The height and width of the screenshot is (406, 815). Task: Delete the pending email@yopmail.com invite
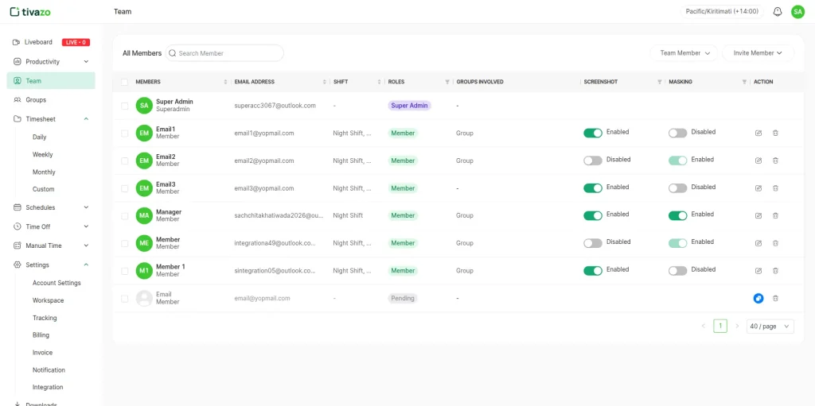pyautogui.click(x=775, y=298)
